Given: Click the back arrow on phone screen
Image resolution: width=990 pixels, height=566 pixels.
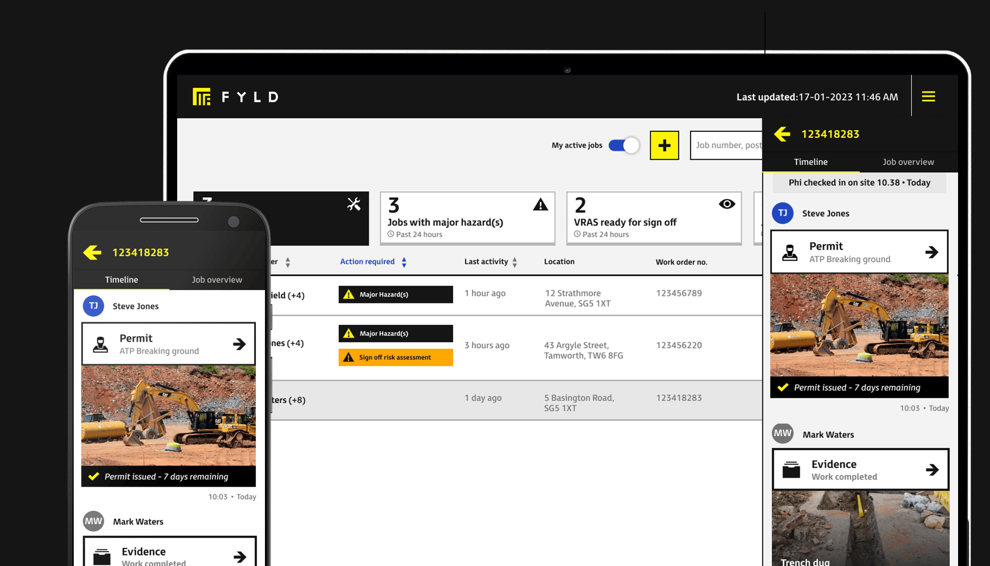Looking at the screenshot, I should (x=92, y=253).
